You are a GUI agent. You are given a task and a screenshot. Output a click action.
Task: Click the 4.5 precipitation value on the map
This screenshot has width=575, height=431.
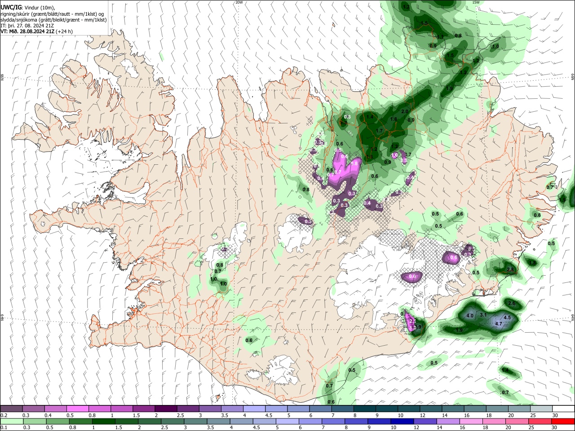(x=508, y=317)
